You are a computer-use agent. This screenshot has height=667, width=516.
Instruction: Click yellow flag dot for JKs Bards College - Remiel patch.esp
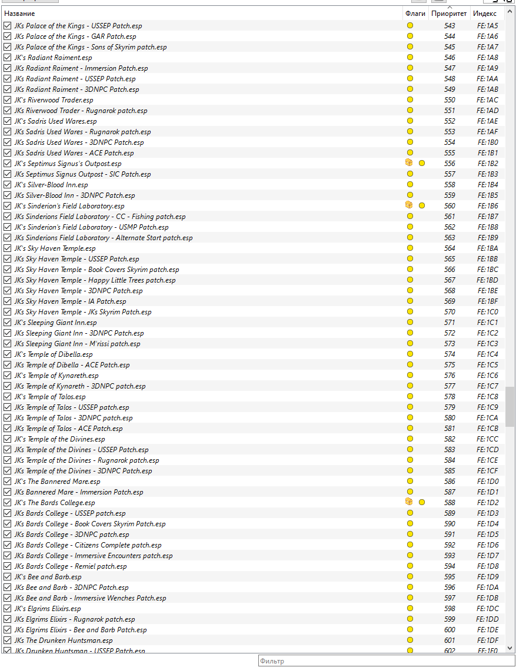point(410,566)
